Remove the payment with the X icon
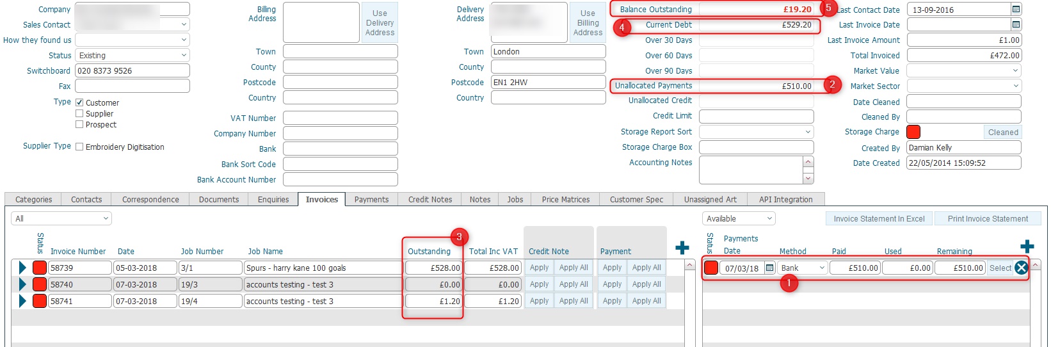Image resolution: width=1051 pixels, height=347 pixels. pos(1022,268)
